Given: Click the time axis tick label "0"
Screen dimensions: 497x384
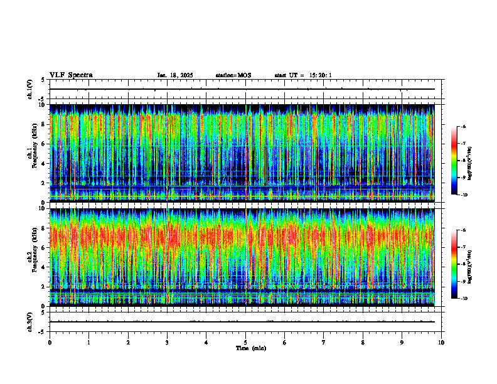Looking at the screenshot, I should tap(50, 343).
